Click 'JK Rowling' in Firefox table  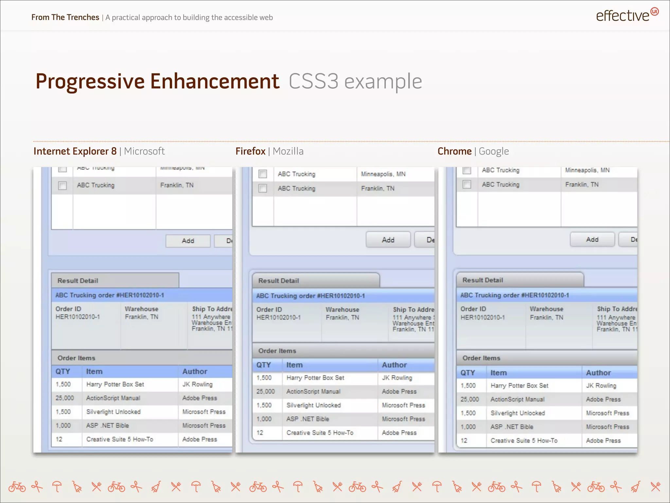[x=397, y=378]
